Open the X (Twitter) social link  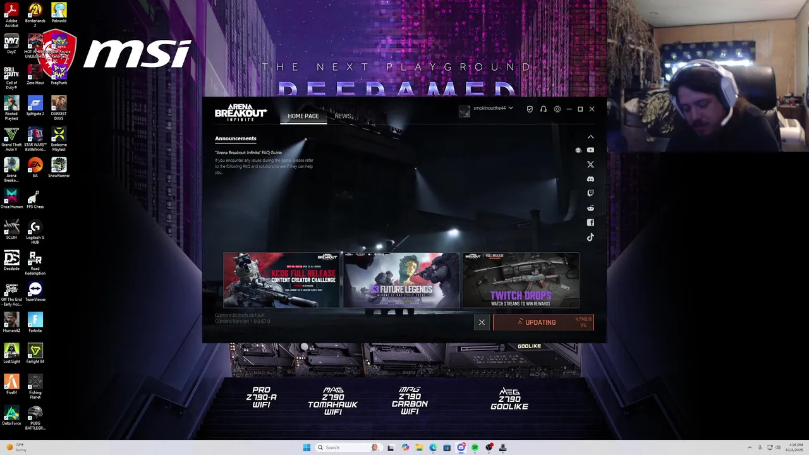pyautogui.click(x=590, y=164)
